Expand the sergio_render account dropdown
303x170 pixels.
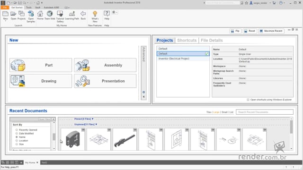pyautogui.click(x=270, y=3)
